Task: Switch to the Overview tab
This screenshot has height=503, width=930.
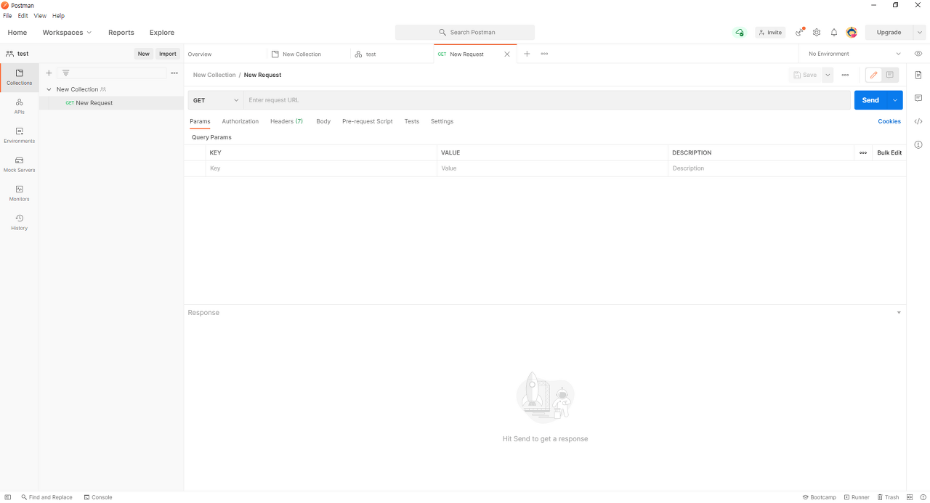Action: (x=225, y=54)
